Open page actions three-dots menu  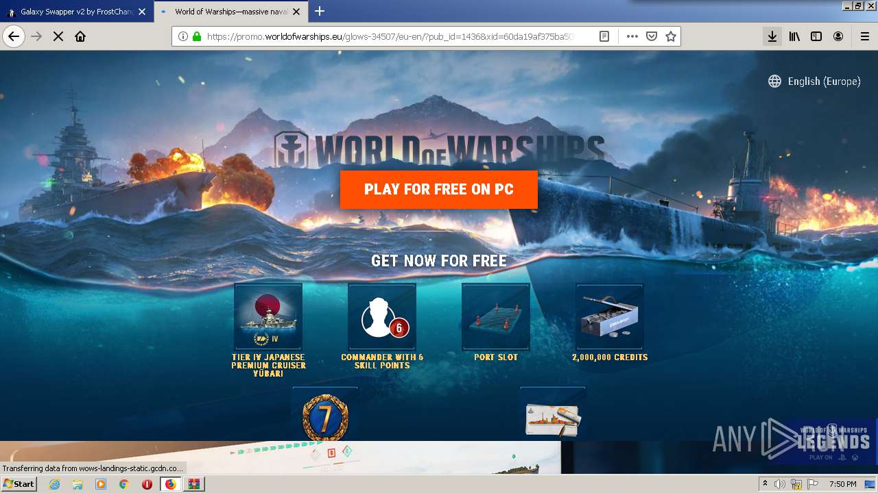click(632, 36)
